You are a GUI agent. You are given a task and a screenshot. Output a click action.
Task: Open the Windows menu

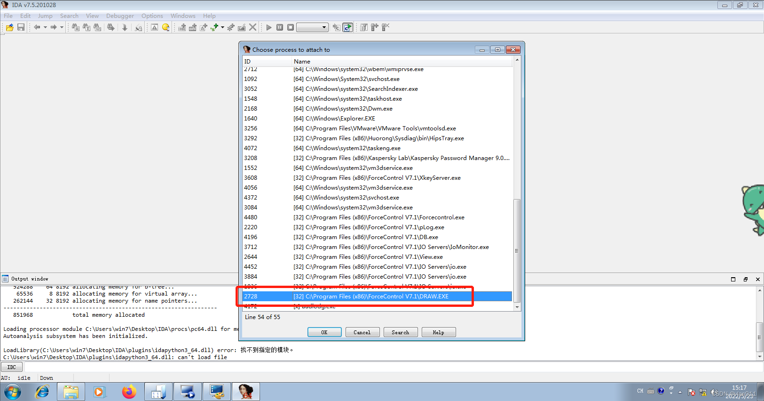pyautogui.click(x=183, y=16)
